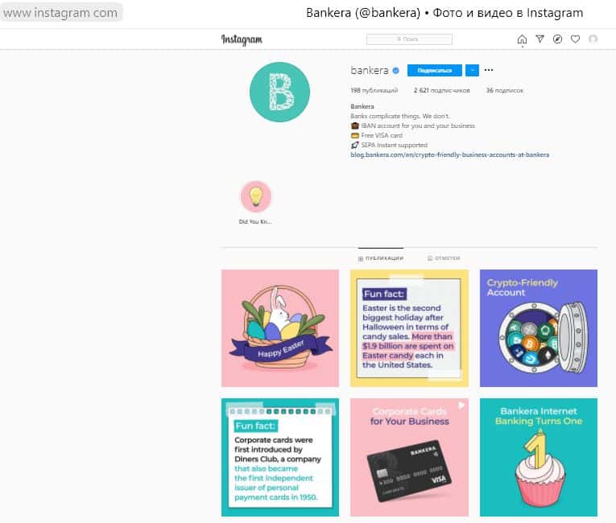The height and width of the screenshot is (523, 616).
Task: Click the blue Follow button
Action: point(435,70)
